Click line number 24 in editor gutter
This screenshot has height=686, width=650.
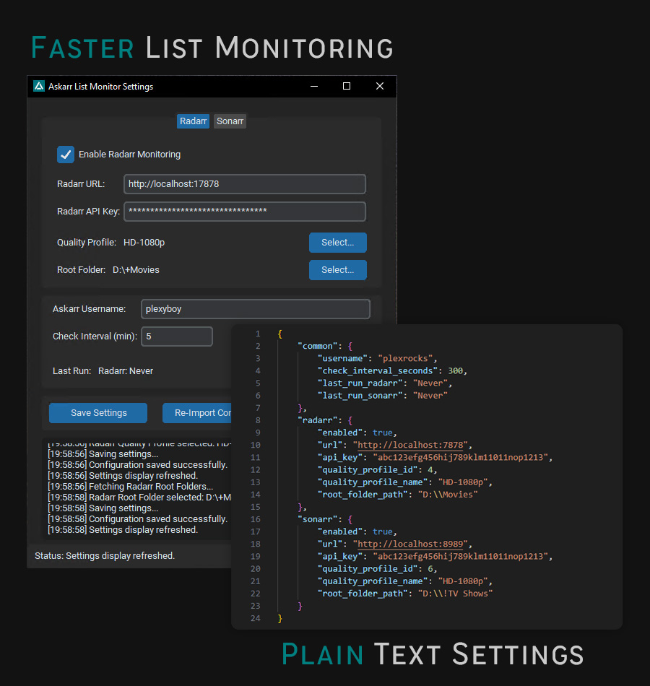pyautogui.click(x=255, y=618)
